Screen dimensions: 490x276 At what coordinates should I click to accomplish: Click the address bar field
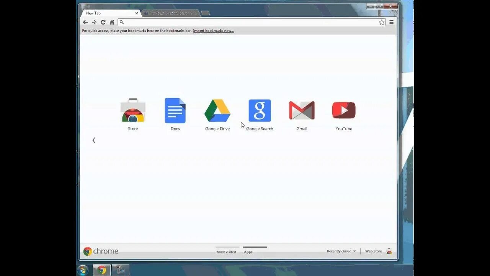[x=252, y=22]
